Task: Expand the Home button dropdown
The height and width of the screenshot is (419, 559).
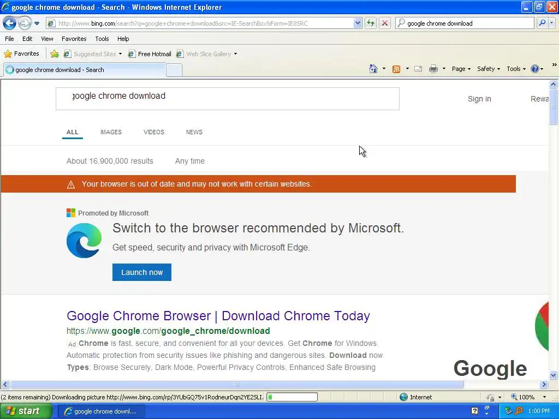Action: (x=384, y=69)
